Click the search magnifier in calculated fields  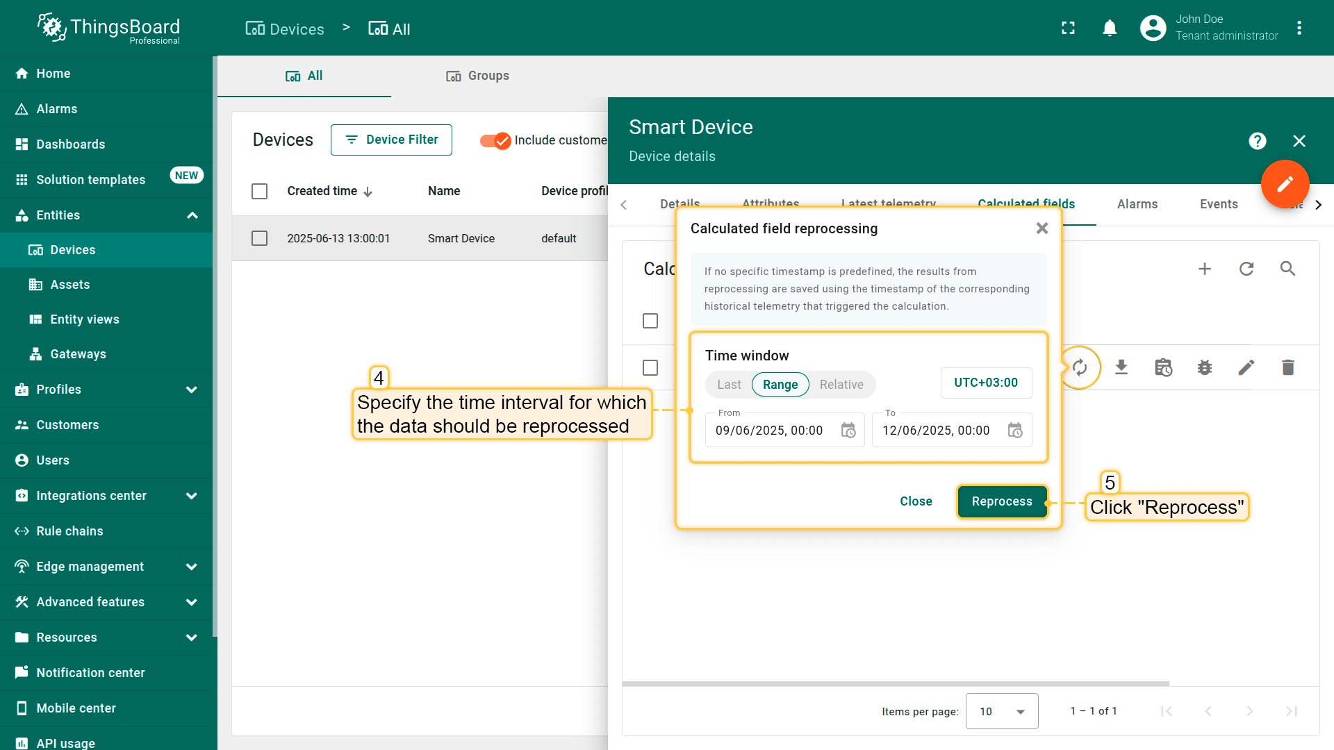click(x=1287, y=269)
